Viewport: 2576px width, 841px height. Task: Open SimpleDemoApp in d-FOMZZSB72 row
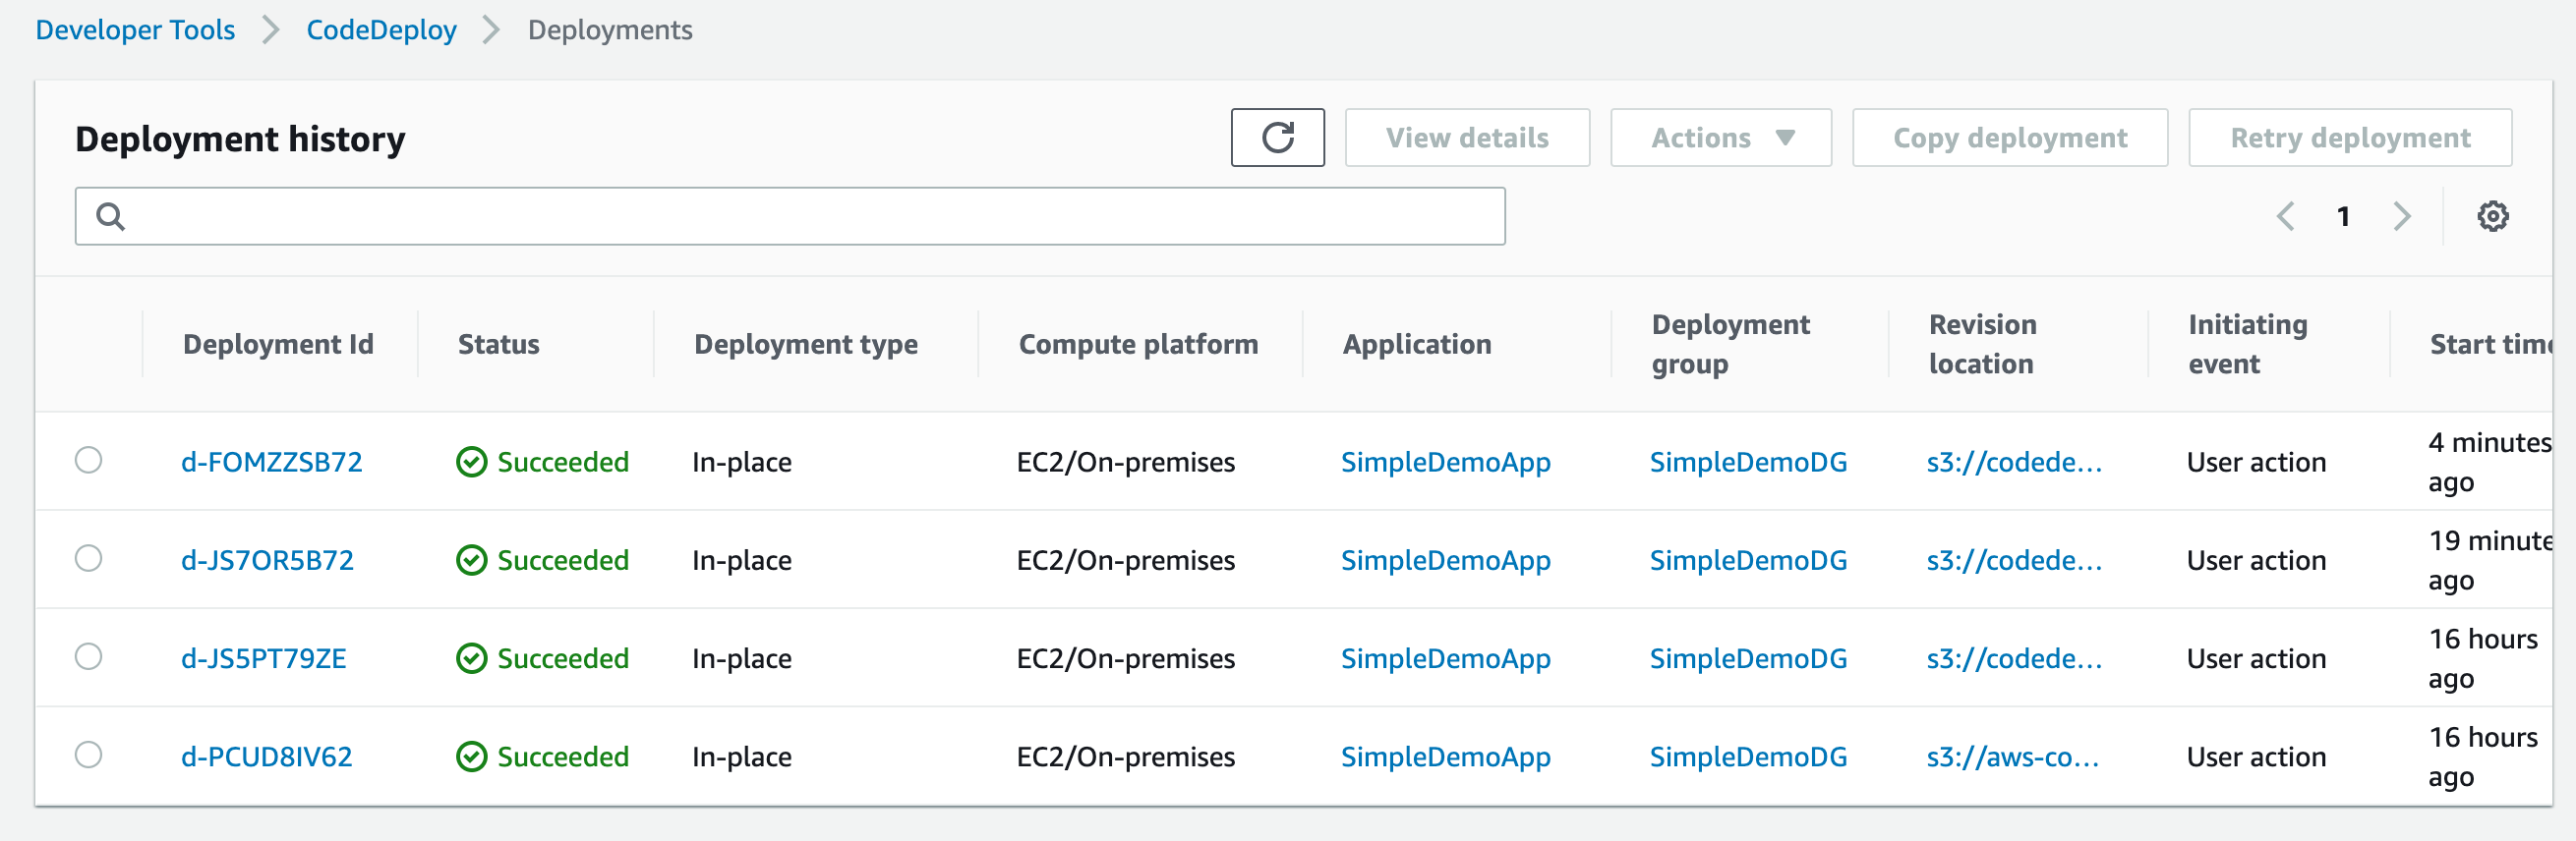(1445, 462)
